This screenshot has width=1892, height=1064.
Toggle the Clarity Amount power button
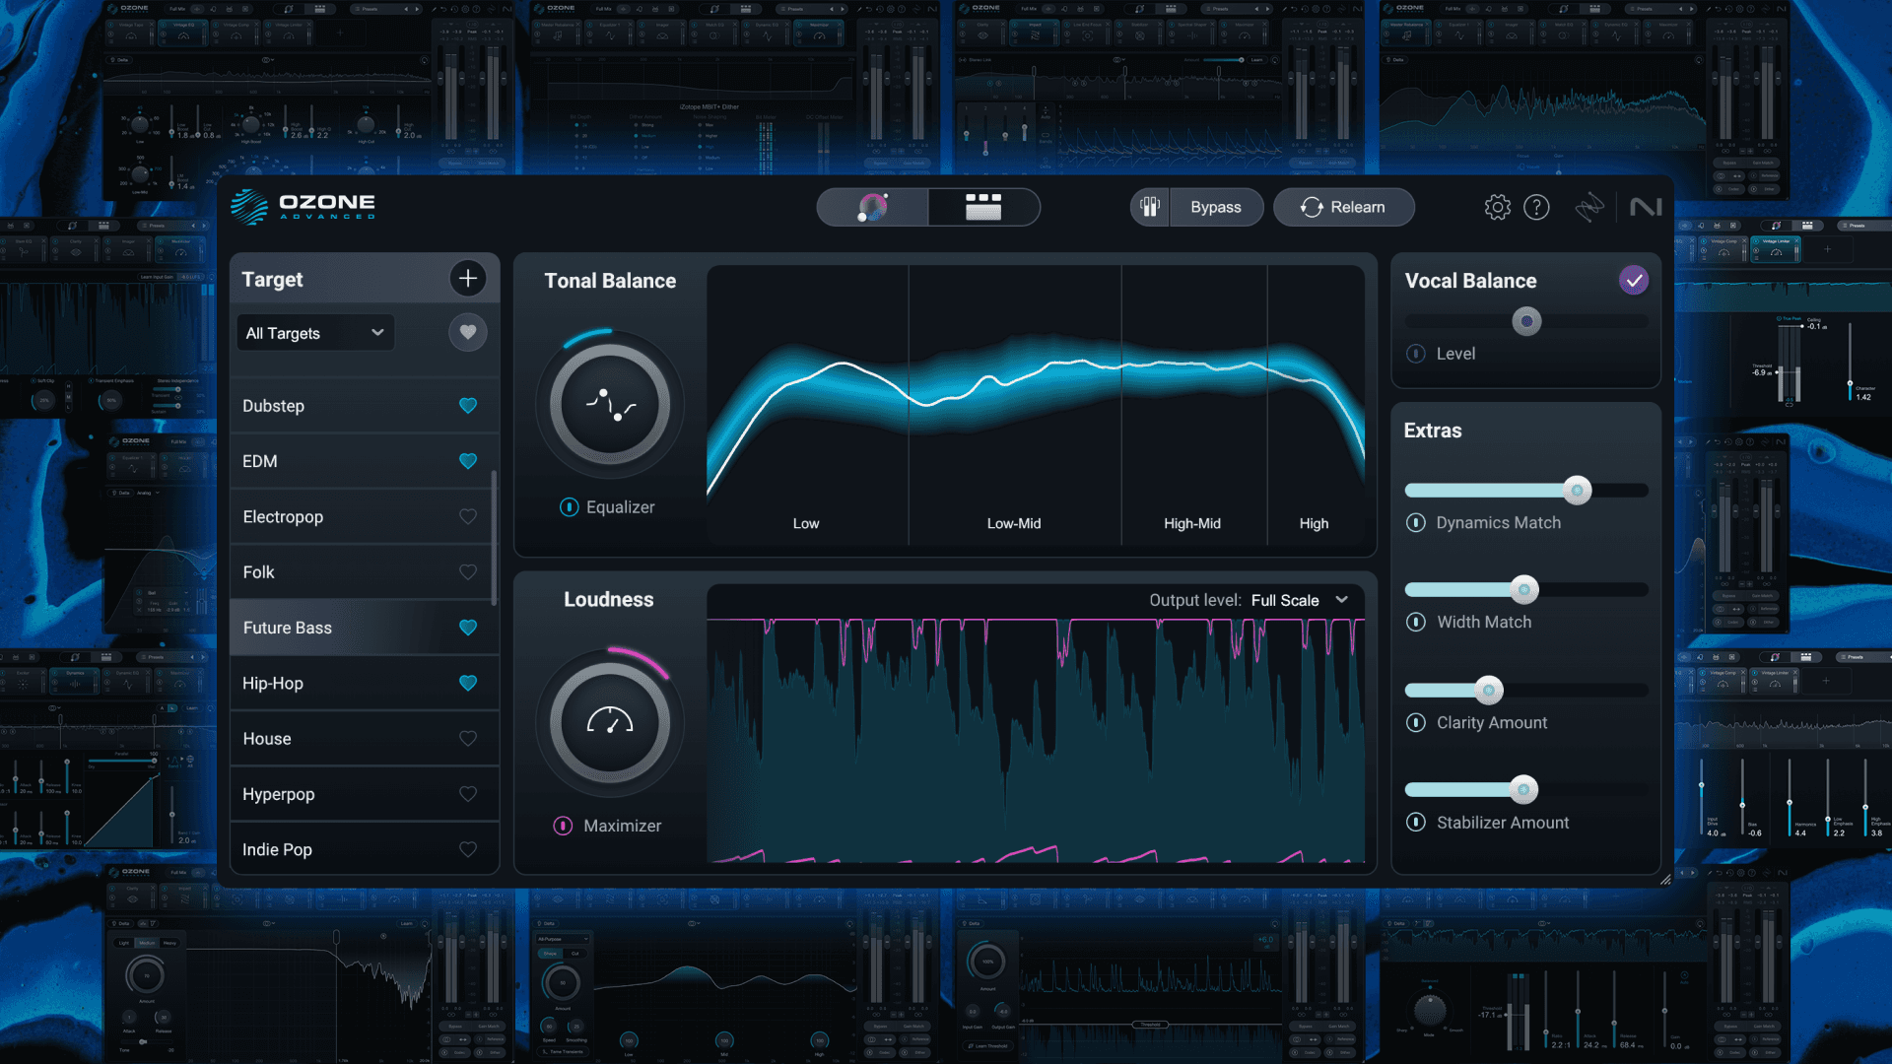click(1416, 723)
